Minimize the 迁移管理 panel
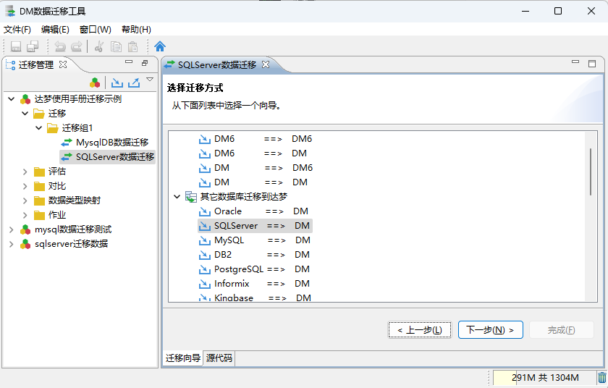 129,62
